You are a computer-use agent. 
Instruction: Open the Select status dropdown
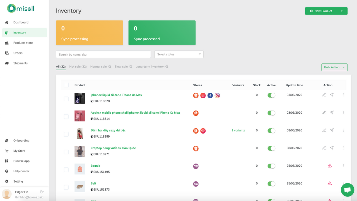(x=179, y=54)
